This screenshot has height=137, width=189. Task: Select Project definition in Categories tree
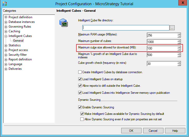click(20, 17)
